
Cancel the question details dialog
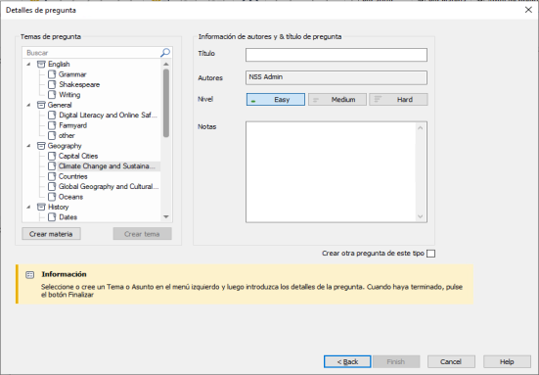coord(451,361)
